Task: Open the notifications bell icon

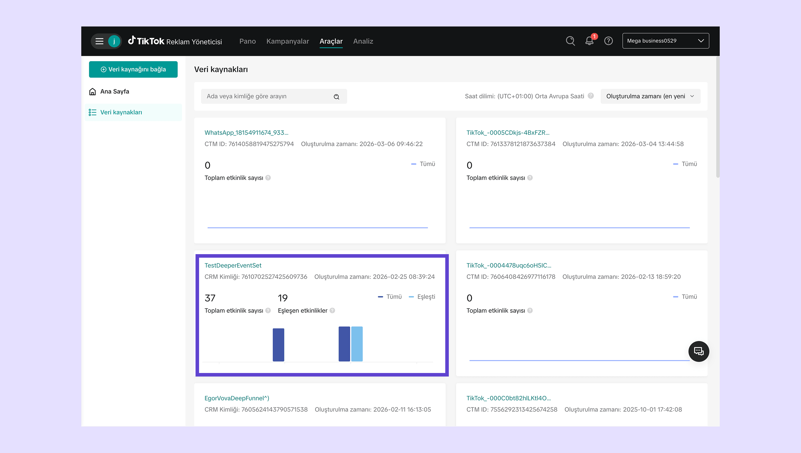Action: click(589, 41)
